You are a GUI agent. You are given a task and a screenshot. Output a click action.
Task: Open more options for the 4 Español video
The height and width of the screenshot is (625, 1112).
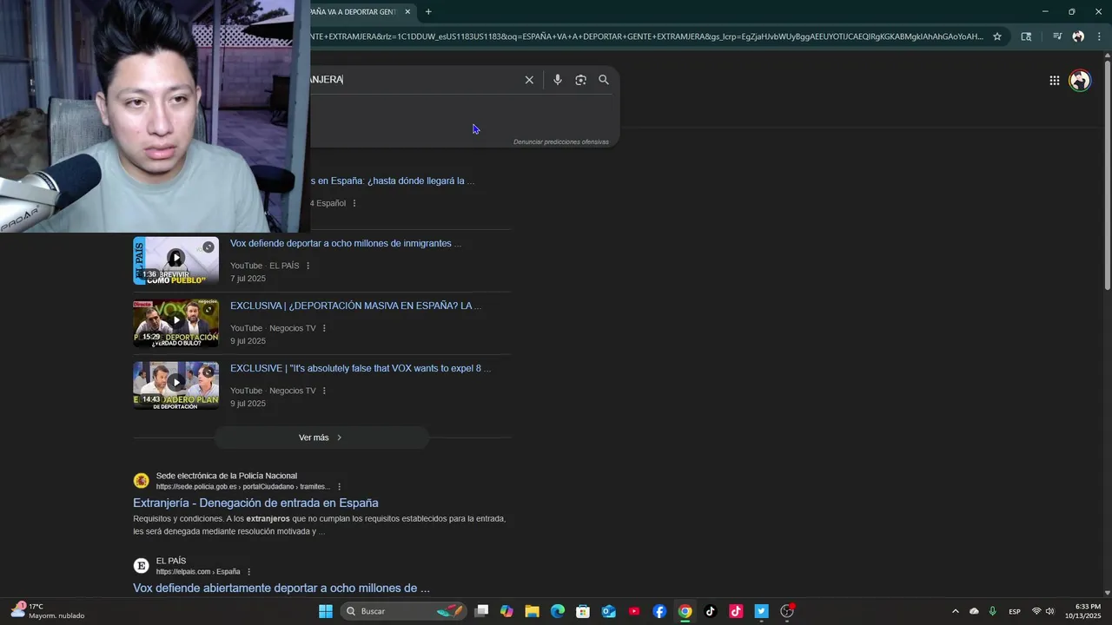click(354, 203)
